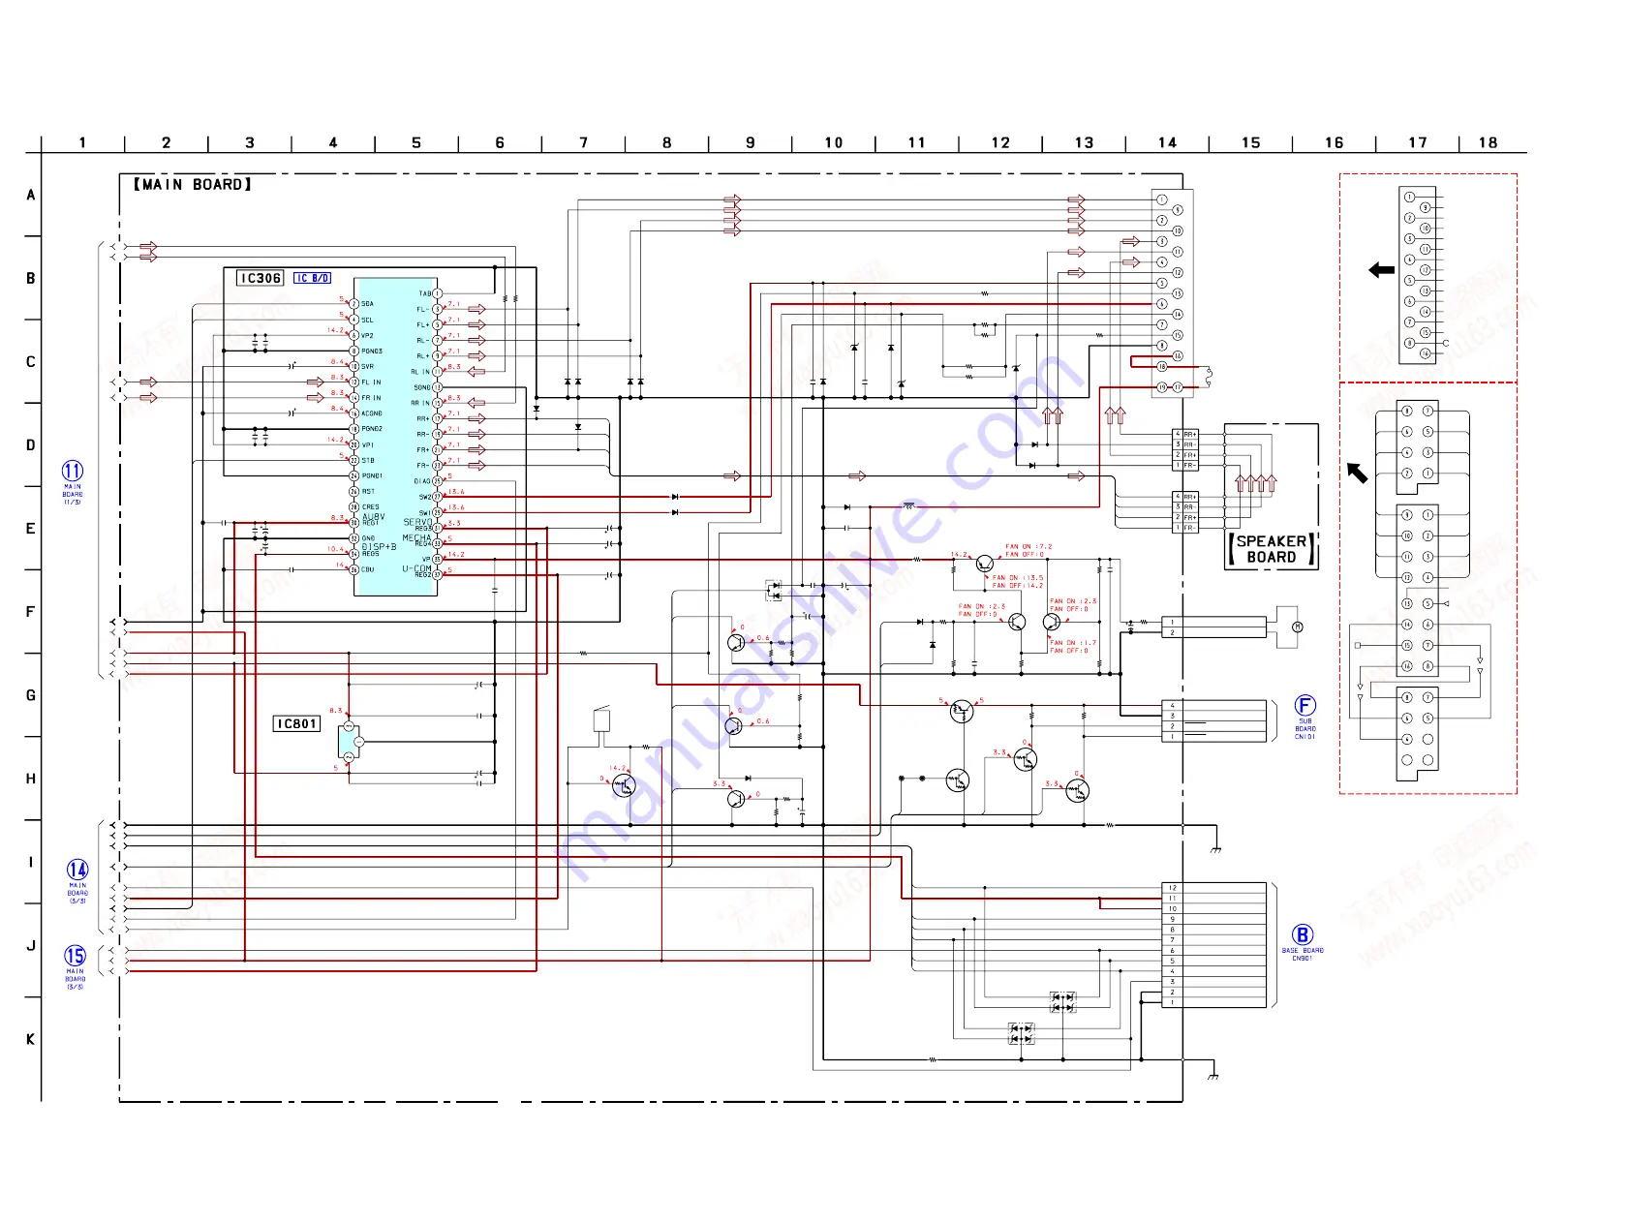Viewport: 1627px width, 1223px height.
Task: Click grid row header A
Action: pyautogui.click(x=31, y=195)
